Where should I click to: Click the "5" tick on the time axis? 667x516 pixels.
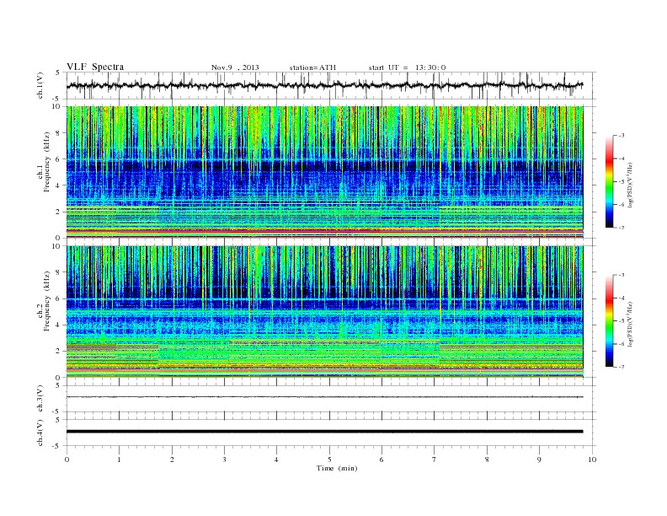(x=329, y=460)
